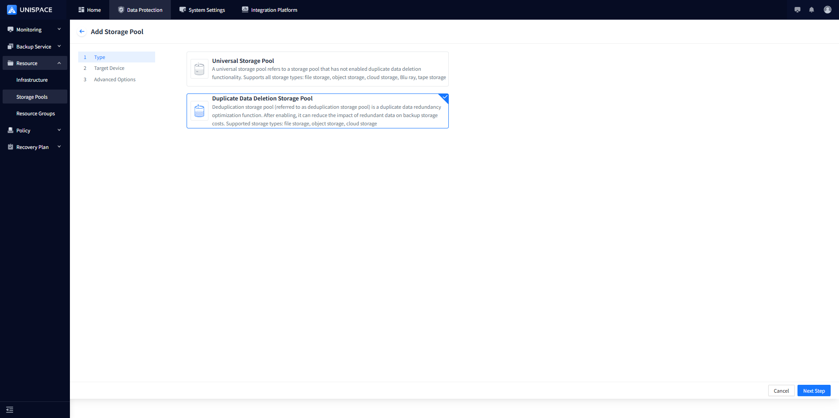Switch to Data Protection tab

140,10
